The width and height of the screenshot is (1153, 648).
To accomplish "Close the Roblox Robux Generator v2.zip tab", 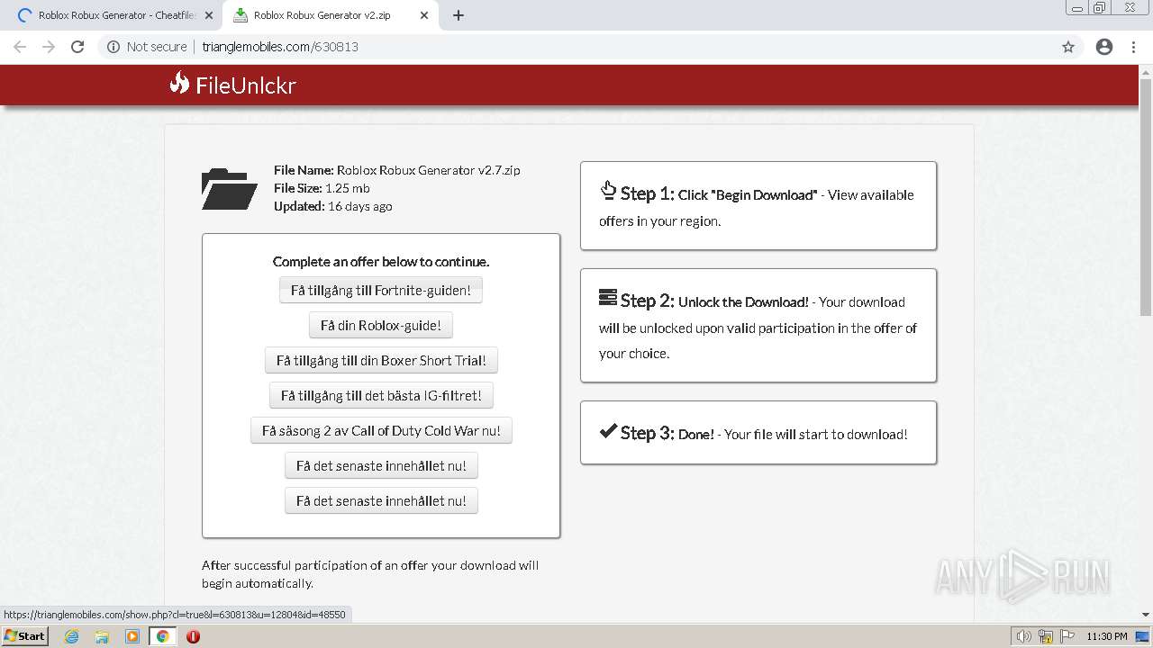I will coord(425,15).
